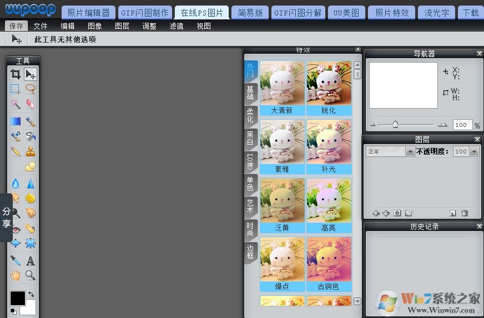Screen dimensions: 484x318
Task: Select the Hand pan tool
Action: tap(16, 275)
